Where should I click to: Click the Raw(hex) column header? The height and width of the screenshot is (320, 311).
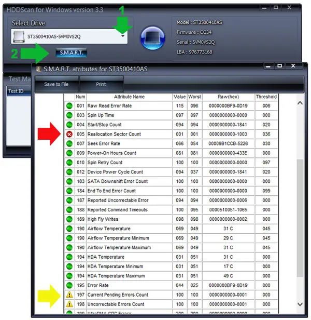[x=228, y=97]
